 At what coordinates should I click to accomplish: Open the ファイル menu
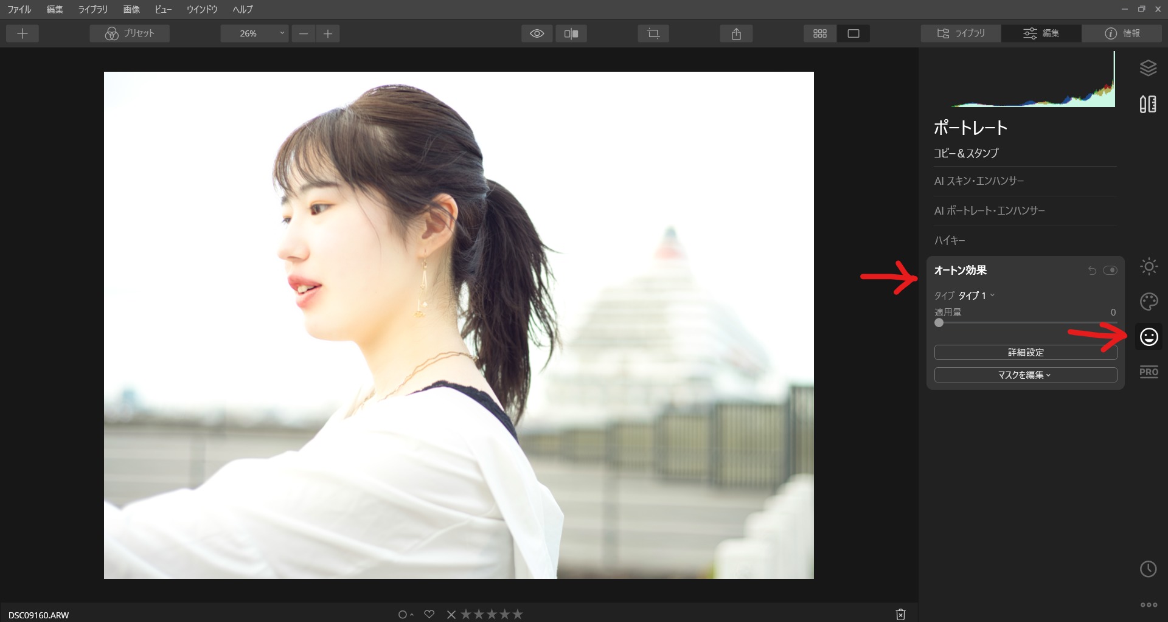point(19,9)
